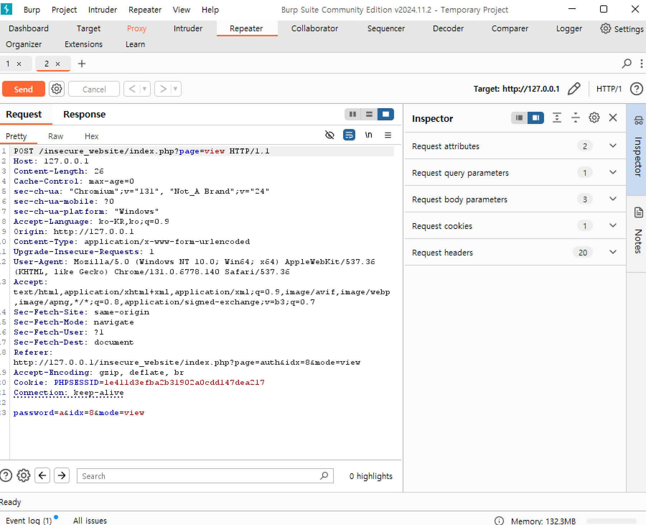Image resolution: width=646 pixels, height=525 pixels.
Task: Select the Hex view tab
Action: tap(92, 136)
